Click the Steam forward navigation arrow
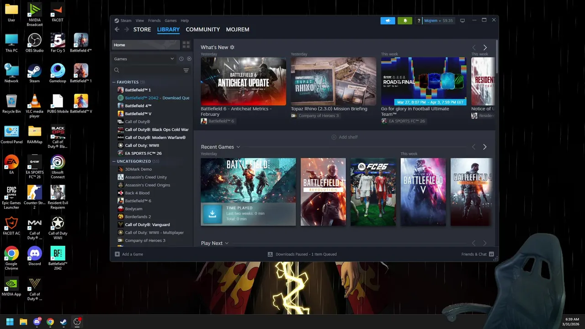 point(127,29)
